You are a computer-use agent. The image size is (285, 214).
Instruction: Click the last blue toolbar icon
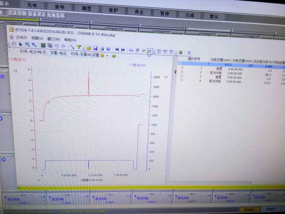click(x=189, y=53)
